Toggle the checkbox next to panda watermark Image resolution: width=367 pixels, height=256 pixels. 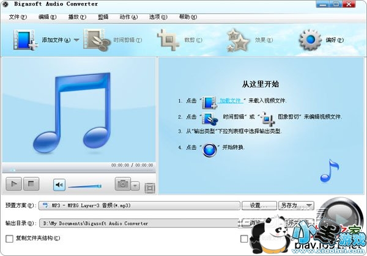(x=244, y=239)
